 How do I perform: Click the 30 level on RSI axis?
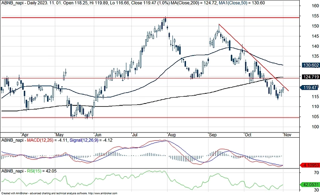(x=317, y=190)
